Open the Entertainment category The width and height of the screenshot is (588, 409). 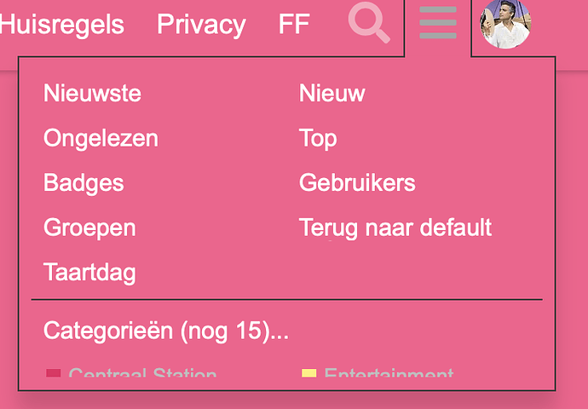pyautogui.click(x=389, y=372)
